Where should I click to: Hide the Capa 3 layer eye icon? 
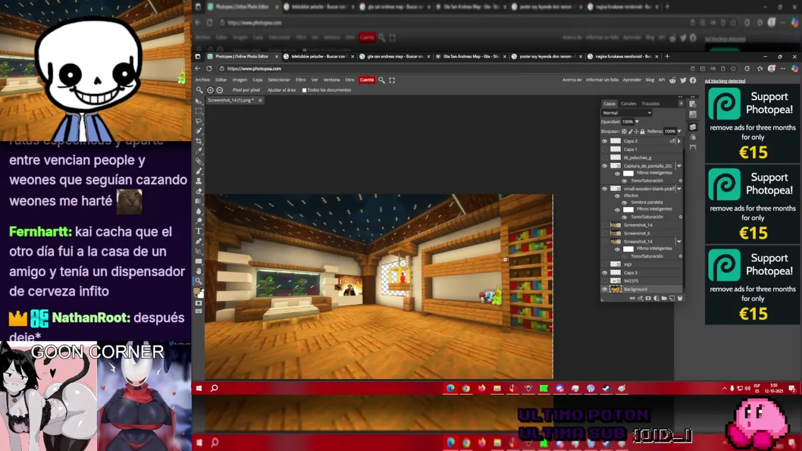coord(605,272)
